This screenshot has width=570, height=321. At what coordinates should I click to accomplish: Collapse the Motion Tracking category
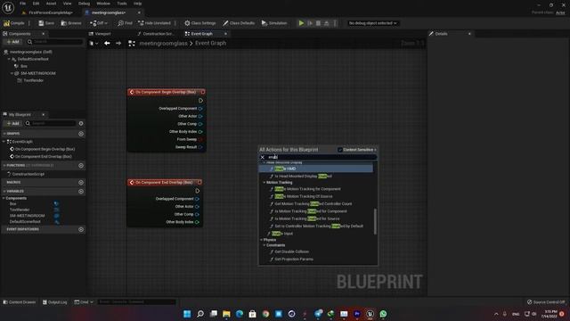[x=265, y=182]
